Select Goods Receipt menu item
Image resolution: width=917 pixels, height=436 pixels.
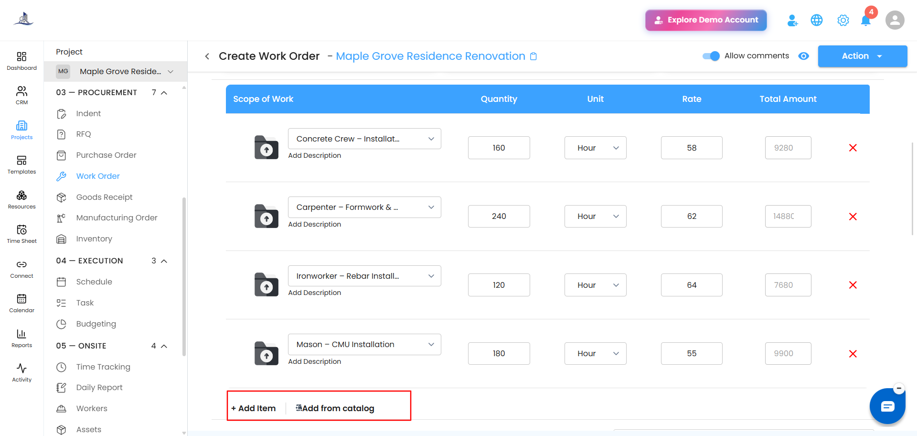(x=104, y=197)
